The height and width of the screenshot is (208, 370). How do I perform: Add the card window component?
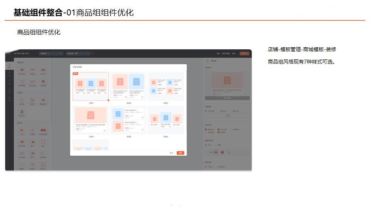point(32,154)
